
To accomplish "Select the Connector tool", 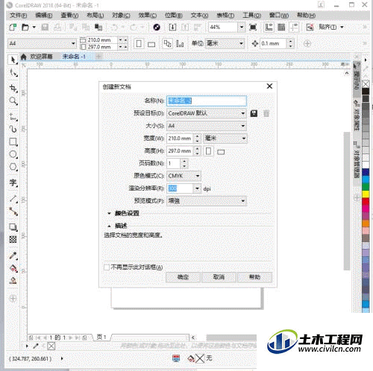I will 13,212.
